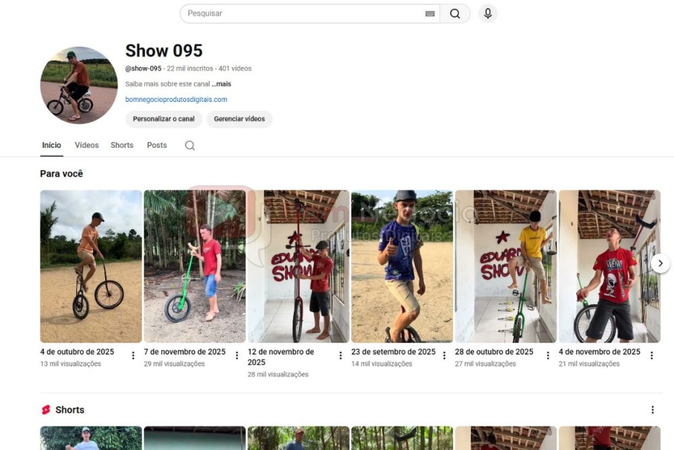674x450 pixels.
Task: Switch to the Vídeos tab
Action: click(86, 145)
